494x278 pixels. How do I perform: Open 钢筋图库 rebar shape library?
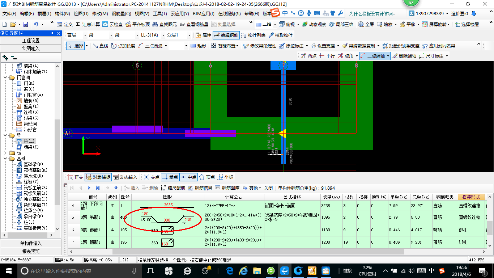pos(227,188)
